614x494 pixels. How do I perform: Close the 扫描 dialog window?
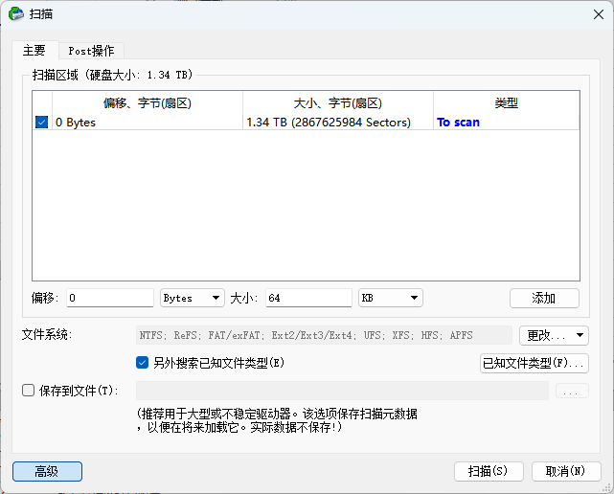click(598, 15)
